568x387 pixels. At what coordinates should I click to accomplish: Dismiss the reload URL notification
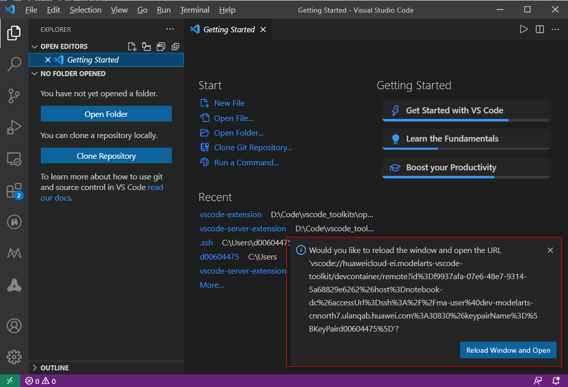(x=550, y=250)
